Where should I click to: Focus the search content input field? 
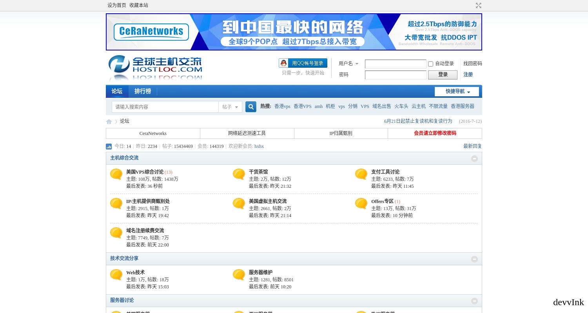pyautogui.click(x=165, y=107)
